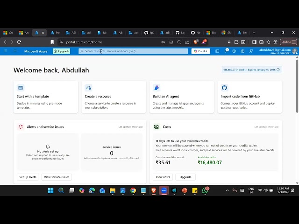Viewport: 299px width, 224px height.
Task: Open the Azure notifications bell
Action: (226, 51)
